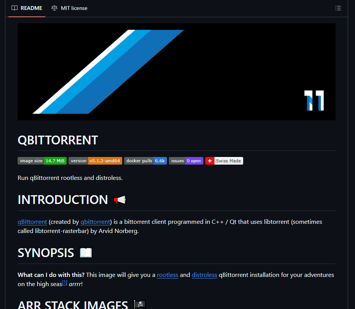Switch to the README tab
This screenshot has height=309, width=355.
tap(27, 8)
